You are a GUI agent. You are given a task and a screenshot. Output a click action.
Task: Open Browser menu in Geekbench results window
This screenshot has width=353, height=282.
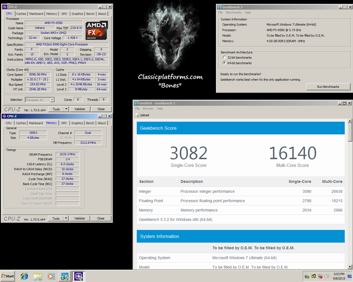[148, 109]
